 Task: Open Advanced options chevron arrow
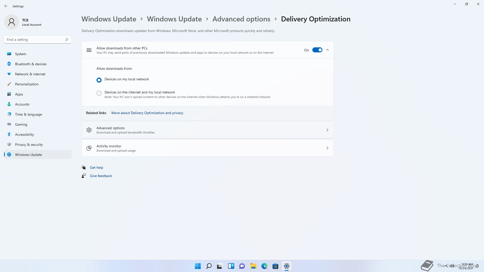point(327,130)
